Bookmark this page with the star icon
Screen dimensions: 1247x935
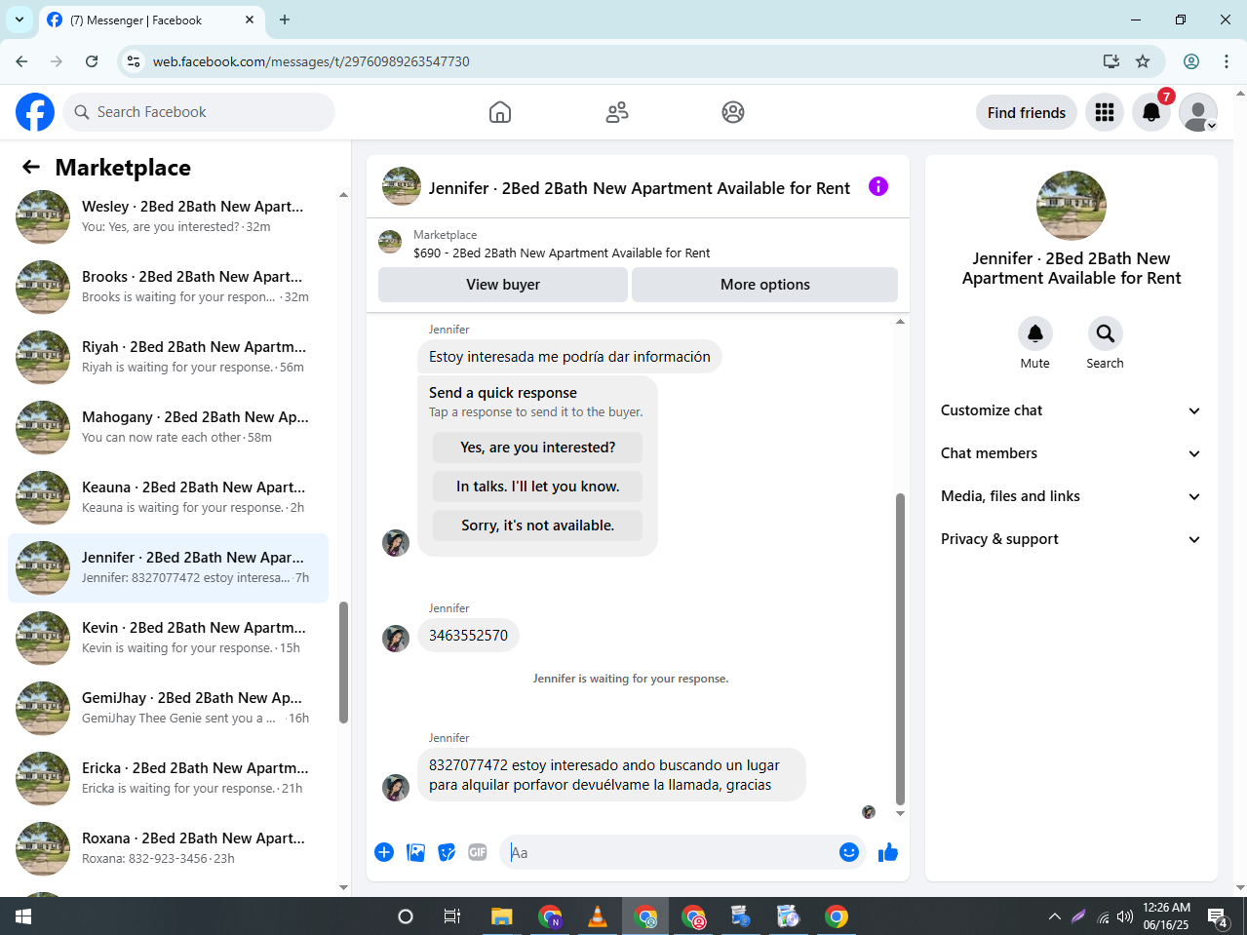pos(1143,61)
